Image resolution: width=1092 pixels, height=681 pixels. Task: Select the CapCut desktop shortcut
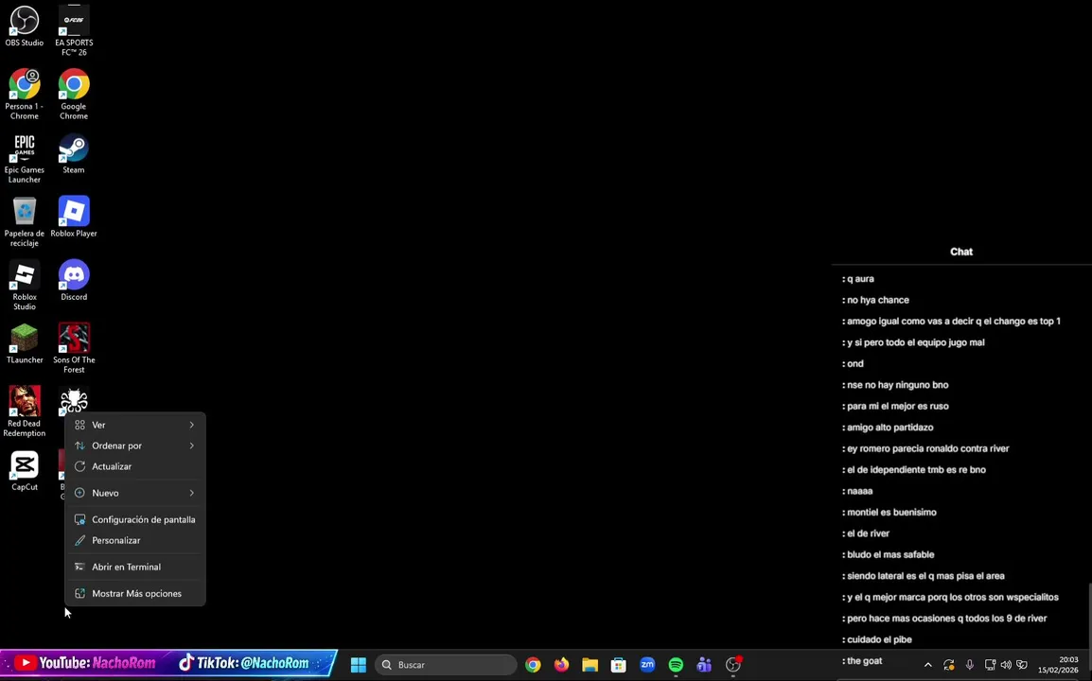click(x=25, y=471)
